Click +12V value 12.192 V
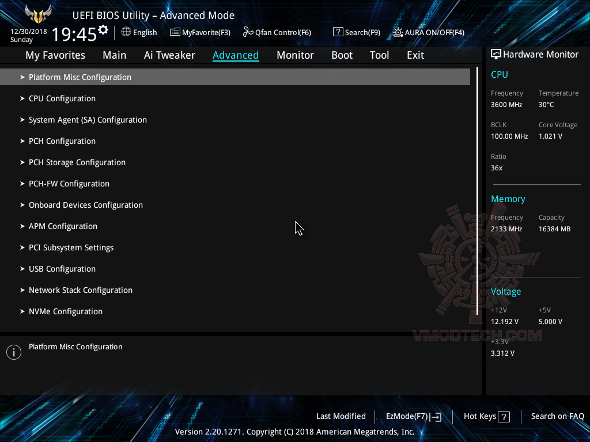This screenshot has width=590, height=442. click(505, 322)
